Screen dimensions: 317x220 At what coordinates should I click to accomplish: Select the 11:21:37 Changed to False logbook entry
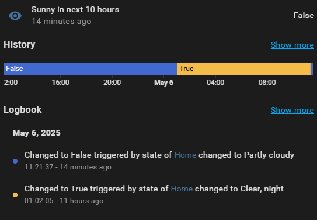(159, 161)
